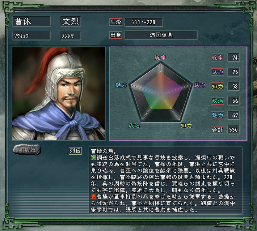Click the officer portrait image
This screenshot has height=231, width=257.
[59, 94]
